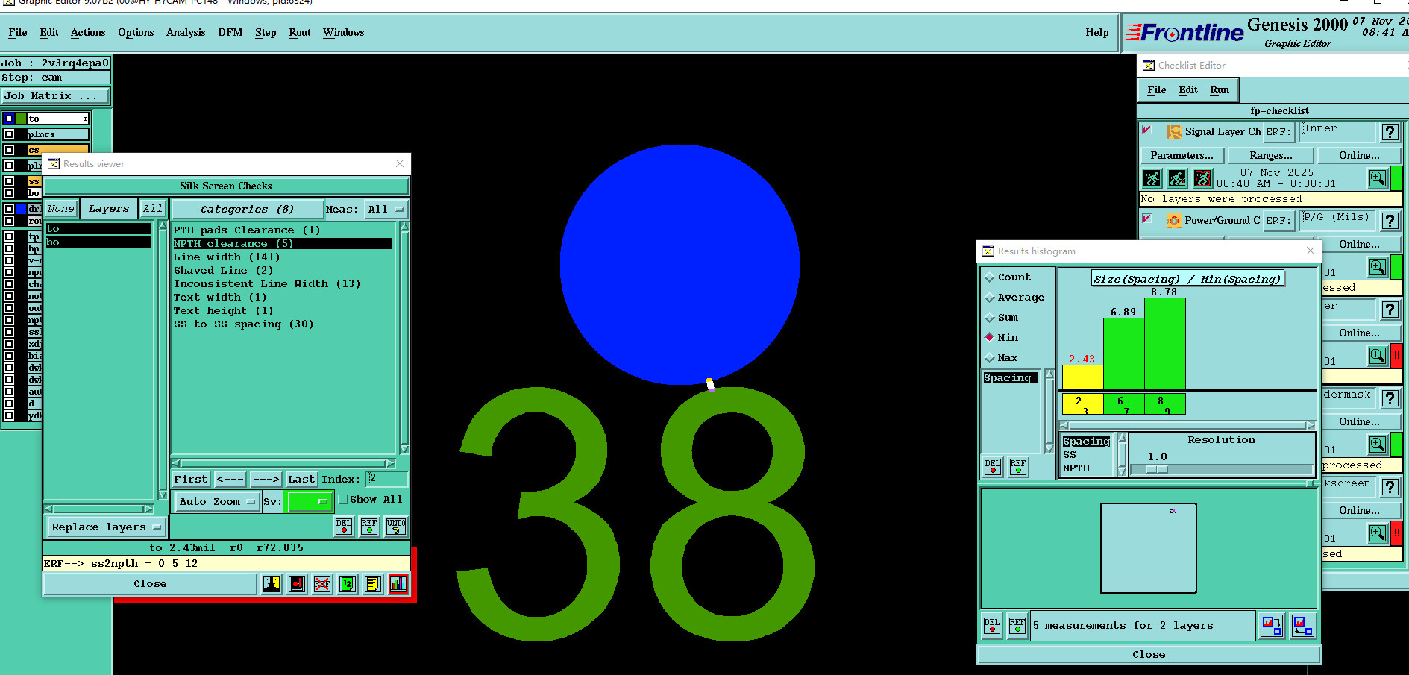Select 'Line width (141)' category
Viewport: 1409px width, 675px height.
pyautogui.click(x=227, y=257)
